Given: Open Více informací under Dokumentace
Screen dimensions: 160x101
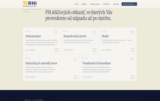Looking at the screenshot, I should click(30, 50).
